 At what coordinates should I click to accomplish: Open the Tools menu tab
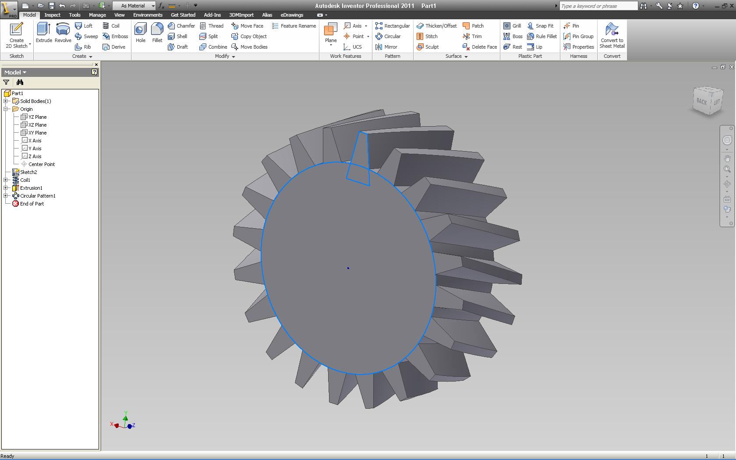coord(74,15)
